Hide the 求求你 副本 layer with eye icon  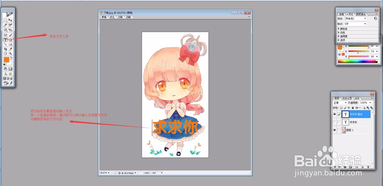334,114
